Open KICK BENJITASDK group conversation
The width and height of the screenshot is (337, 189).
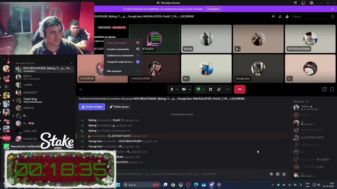(44, 70)
